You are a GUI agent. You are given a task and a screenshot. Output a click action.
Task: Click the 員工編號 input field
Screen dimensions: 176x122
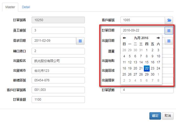tap(58, 30)
